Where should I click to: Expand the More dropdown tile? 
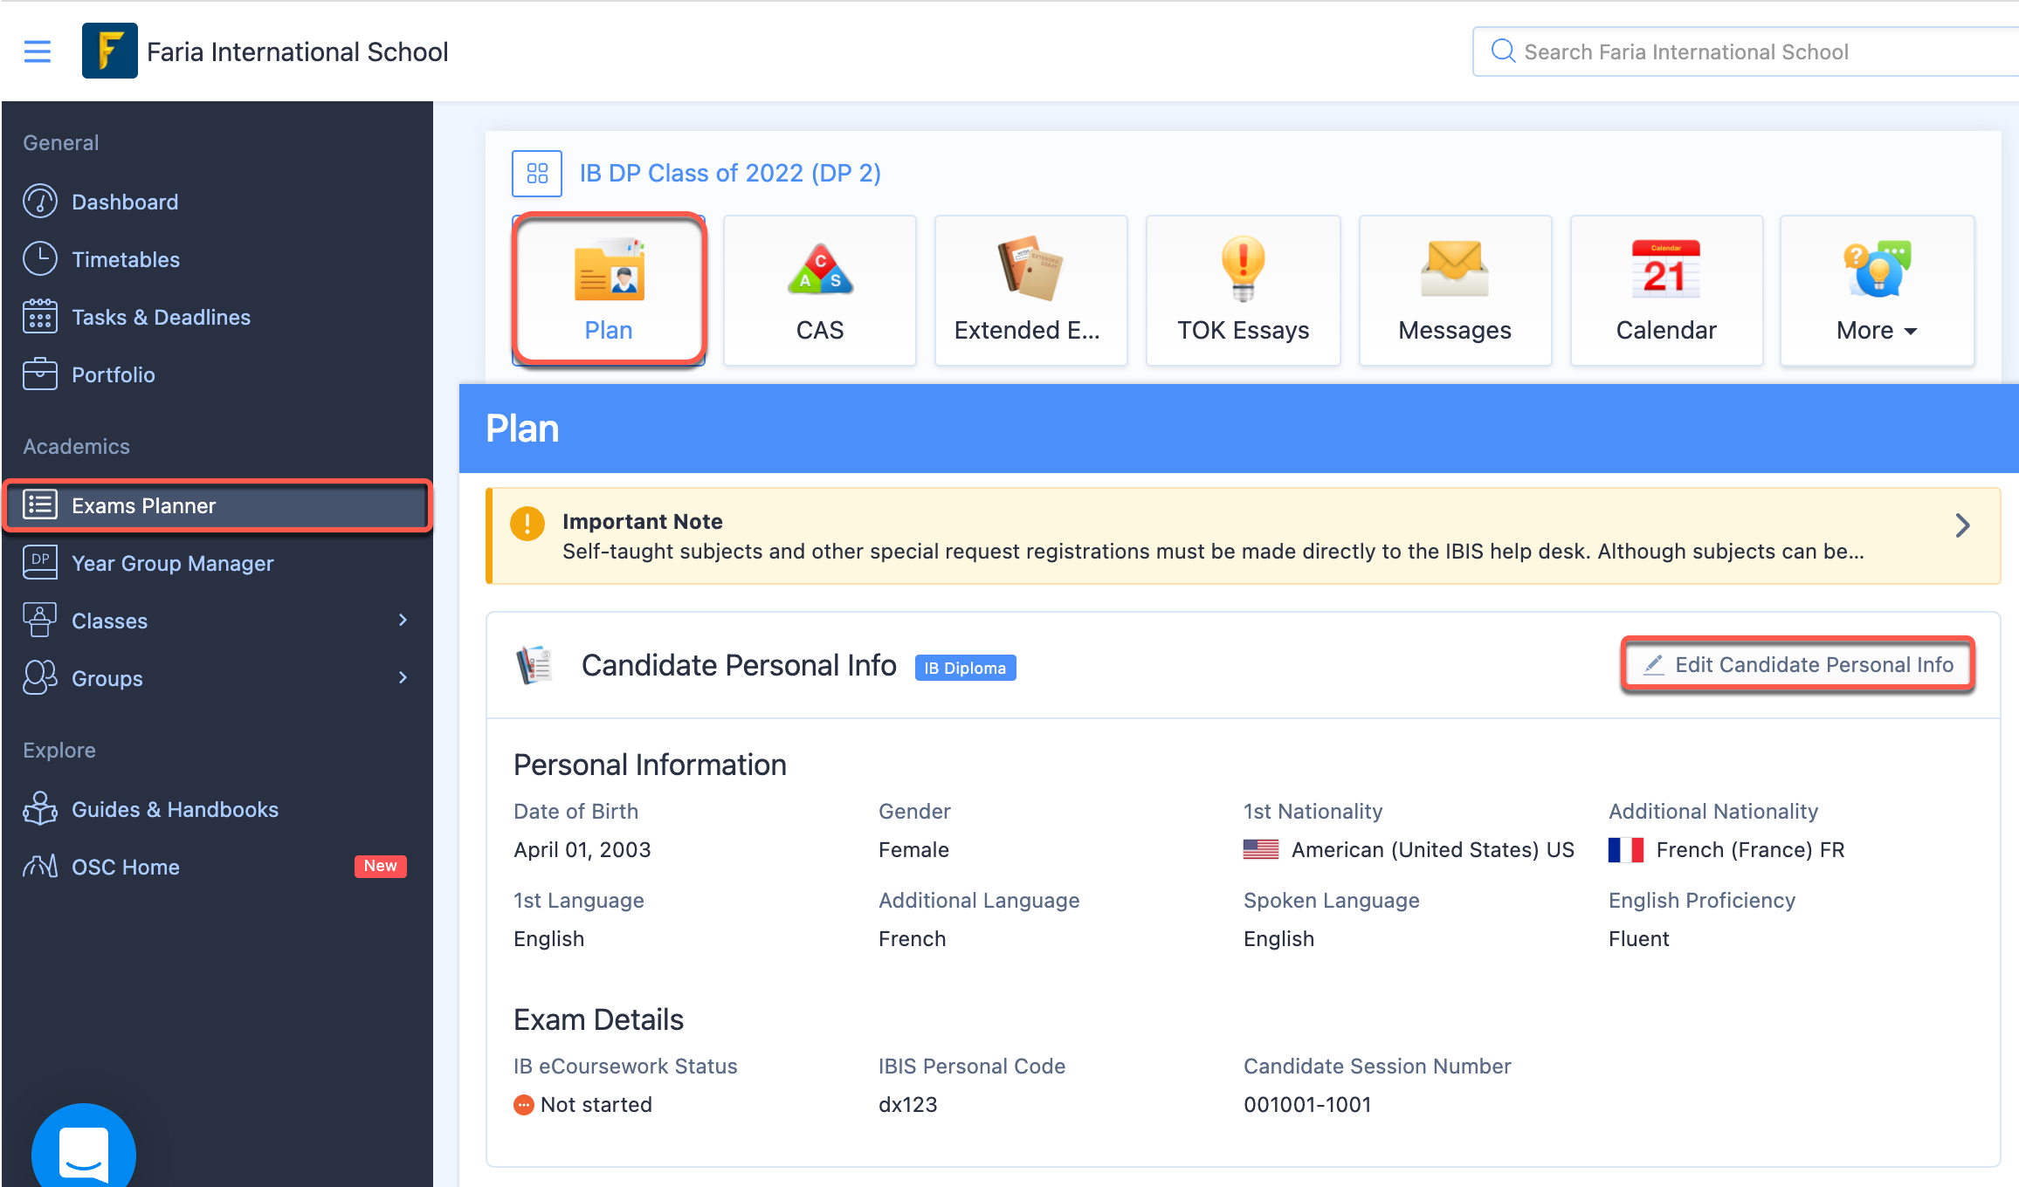click(x=1877, y=290)
